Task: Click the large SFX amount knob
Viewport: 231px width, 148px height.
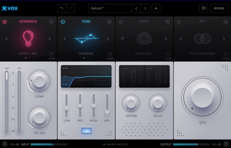Action: point(202,97)
